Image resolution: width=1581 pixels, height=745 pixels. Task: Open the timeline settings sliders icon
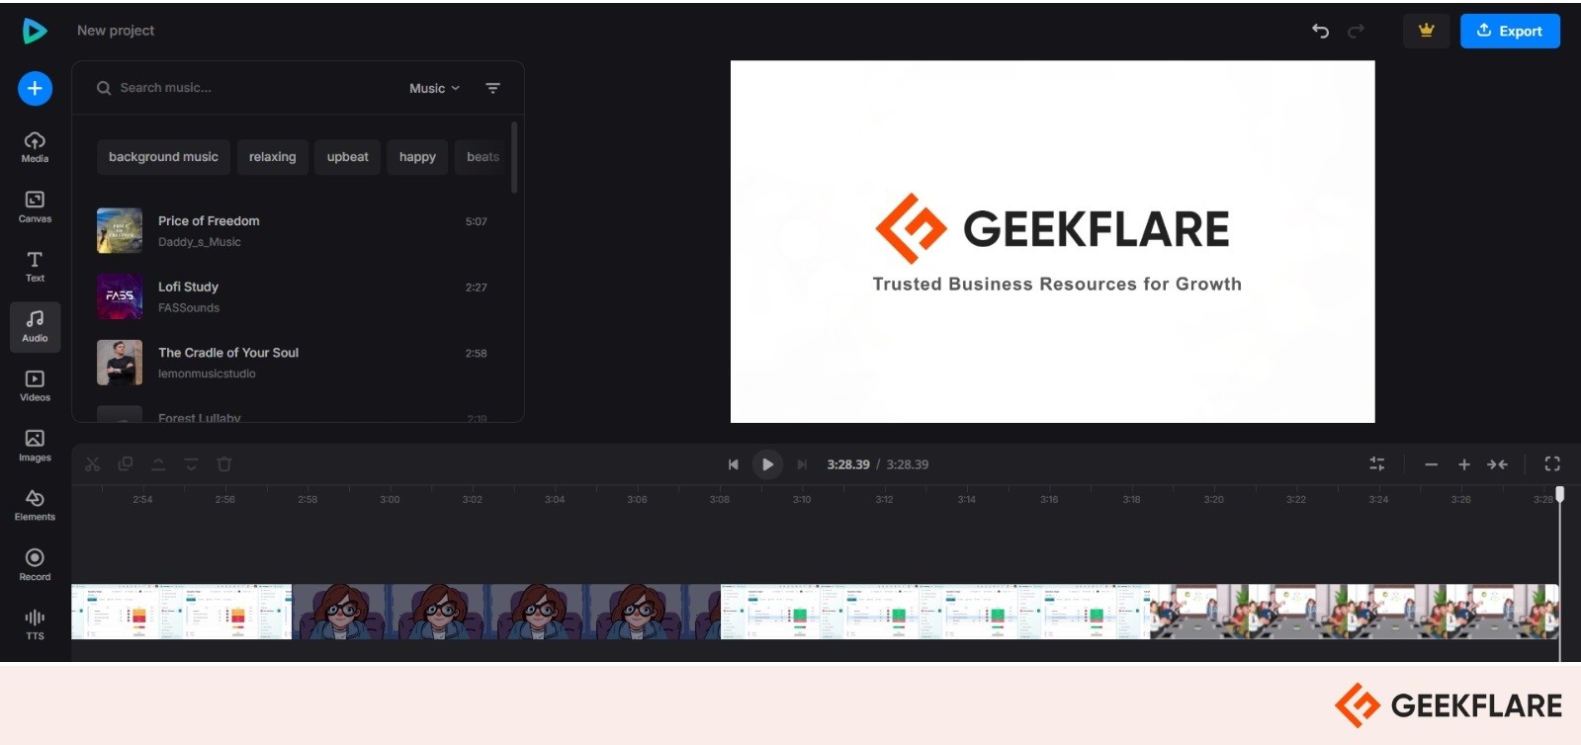(1376, 464)
